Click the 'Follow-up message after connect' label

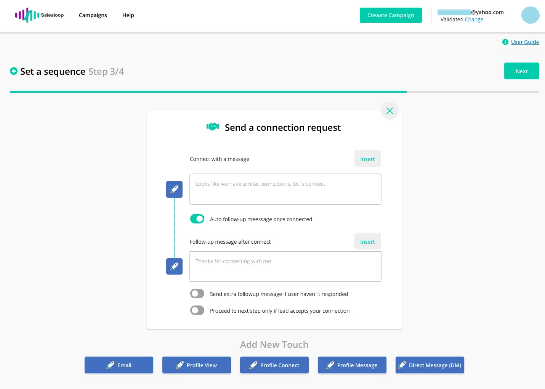[230, 242]
